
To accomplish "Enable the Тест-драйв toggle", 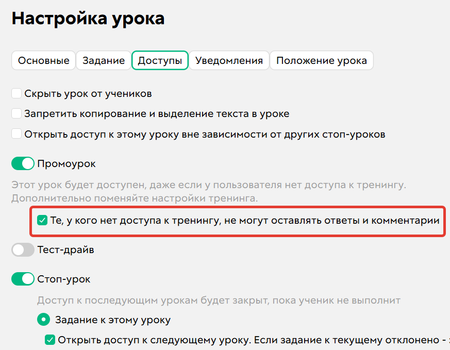I will 22,249.
